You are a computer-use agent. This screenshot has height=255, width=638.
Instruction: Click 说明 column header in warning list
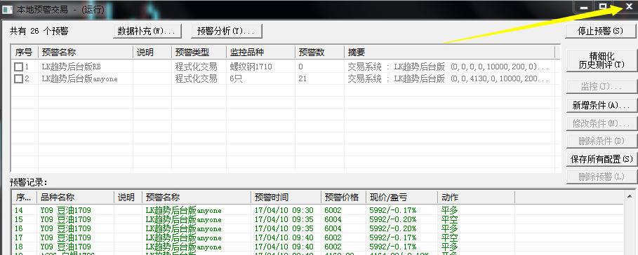click(x=152, y=53)
